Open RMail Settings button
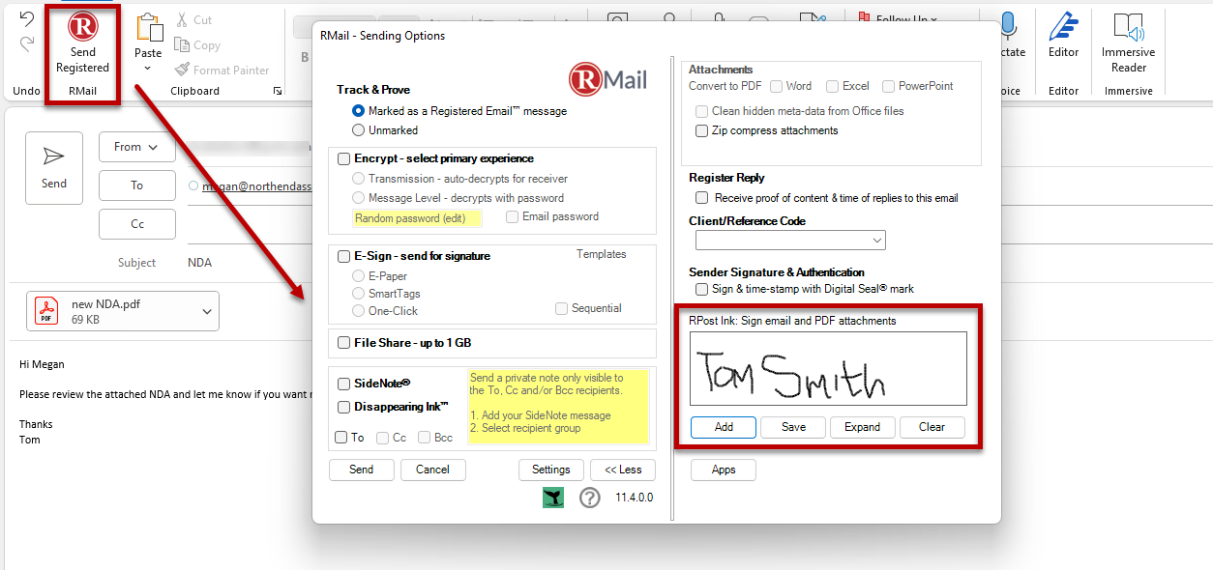The width and height of the screenshot is (1213, 570). pyautogui.click(x=551, y=470)
